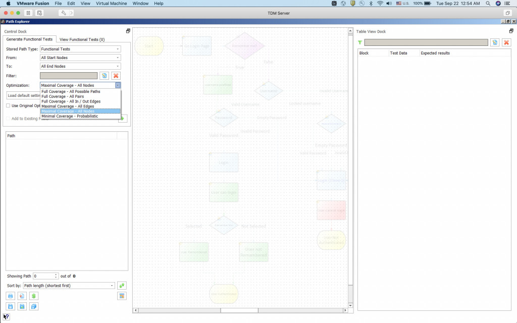Click the canvas vertical scroll up arrow
This screenshot has height=323, width=517.
(350, 31)
